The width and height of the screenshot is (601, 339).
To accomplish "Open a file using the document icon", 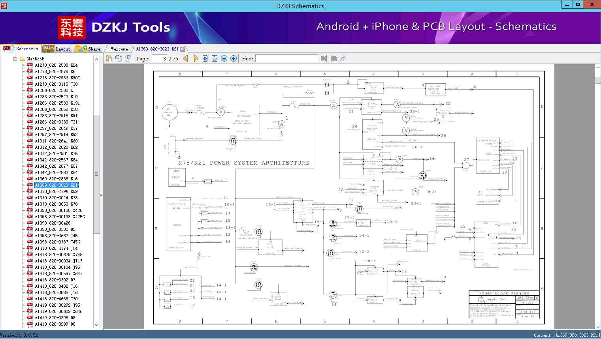I will (109, 58).
